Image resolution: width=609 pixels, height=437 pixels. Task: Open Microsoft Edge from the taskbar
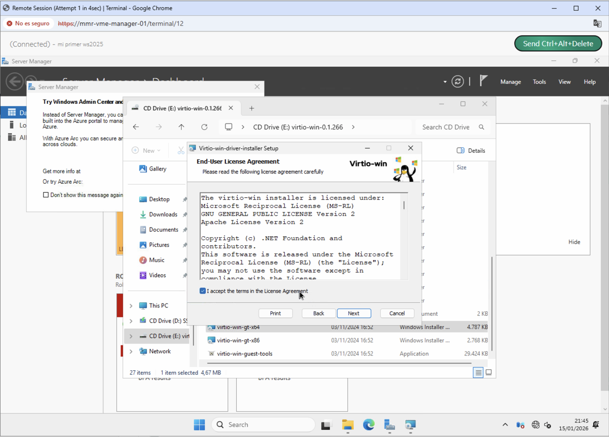tap(369, 424)
